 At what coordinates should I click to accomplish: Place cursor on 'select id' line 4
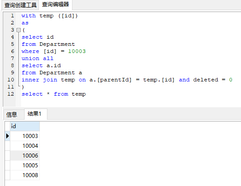click(38, 37)
